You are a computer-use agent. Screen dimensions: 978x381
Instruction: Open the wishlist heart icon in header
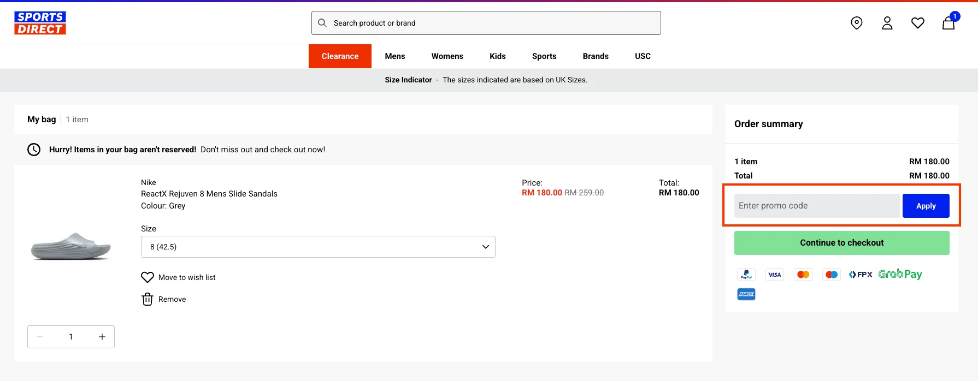918,23
